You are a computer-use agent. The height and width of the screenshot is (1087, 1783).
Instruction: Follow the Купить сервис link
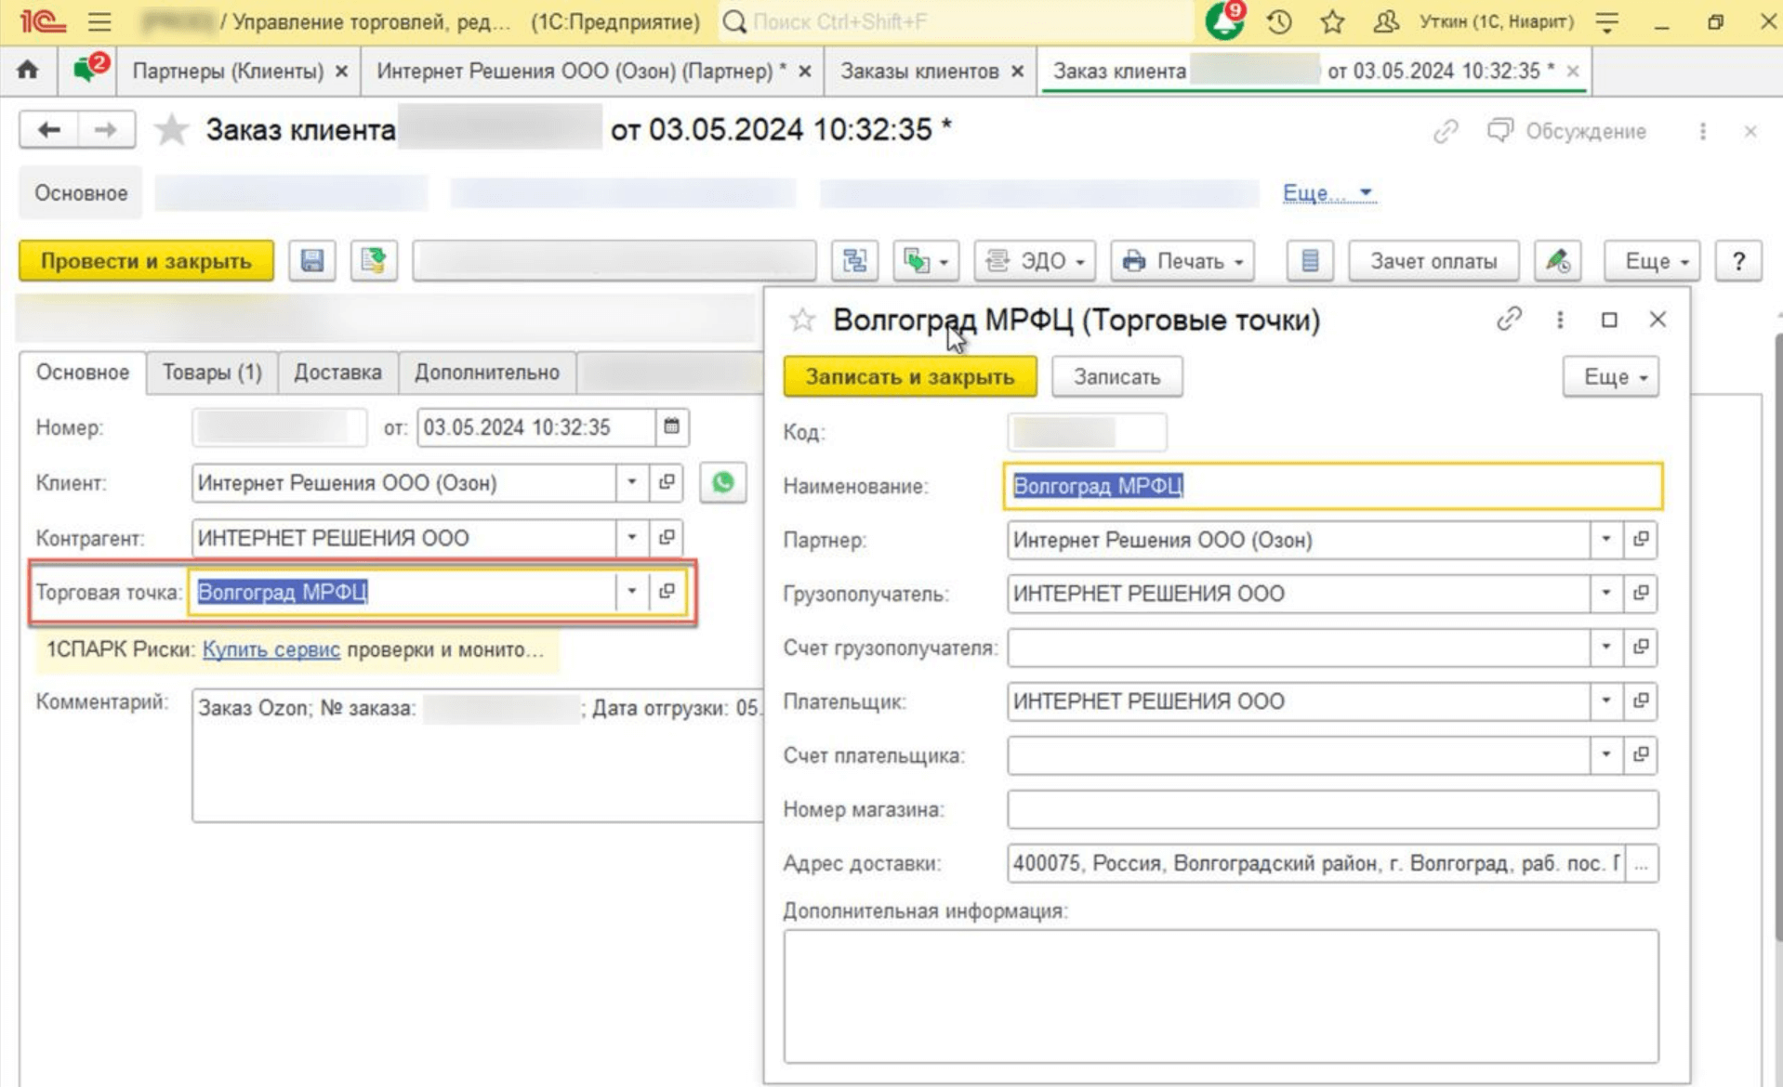tap(271, 649)
